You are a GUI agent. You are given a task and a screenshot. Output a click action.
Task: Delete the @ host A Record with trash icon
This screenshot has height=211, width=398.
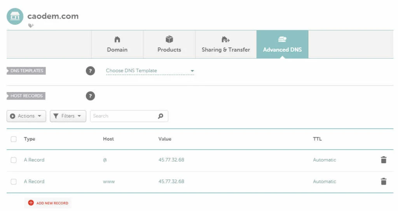click(383, 160)
